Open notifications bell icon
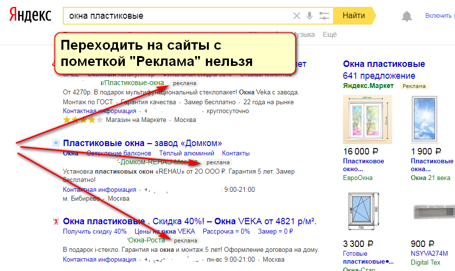455x271 pixels. (406, 16)
